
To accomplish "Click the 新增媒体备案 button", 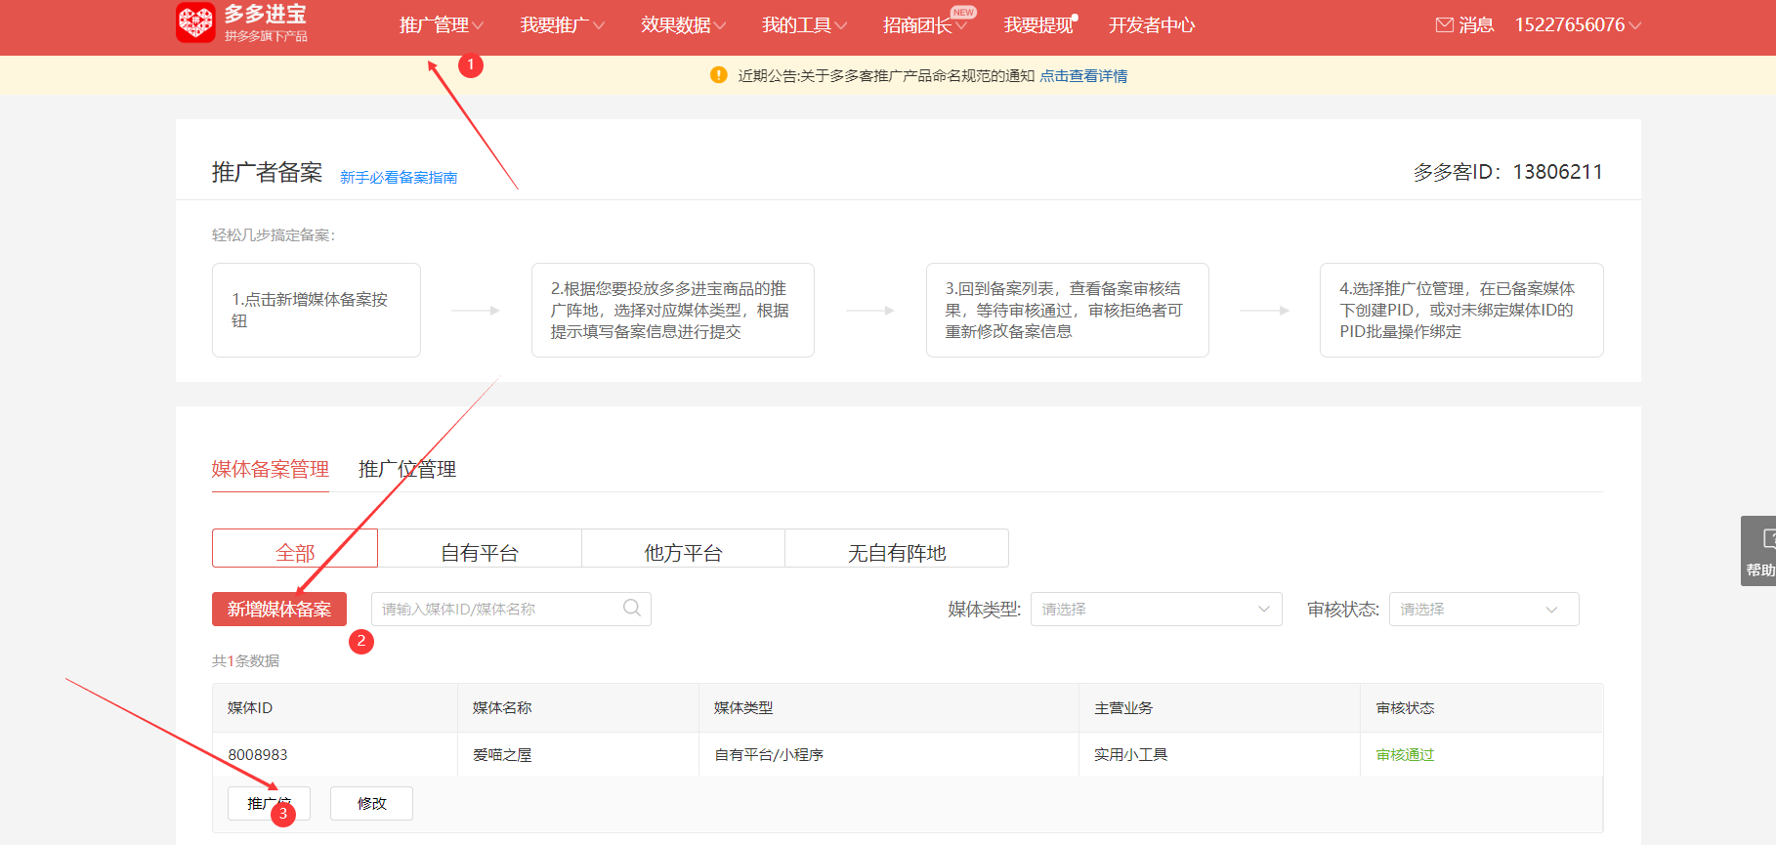I will (x=279, y=609).
